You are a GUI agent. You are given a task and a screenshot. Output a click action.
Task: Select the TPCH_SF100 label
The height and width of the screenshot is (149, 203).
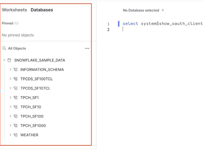click(x=32, y=116)
